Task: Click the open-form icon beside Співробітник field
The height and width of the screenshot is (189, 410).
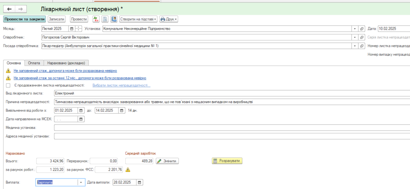Action: 361,37
